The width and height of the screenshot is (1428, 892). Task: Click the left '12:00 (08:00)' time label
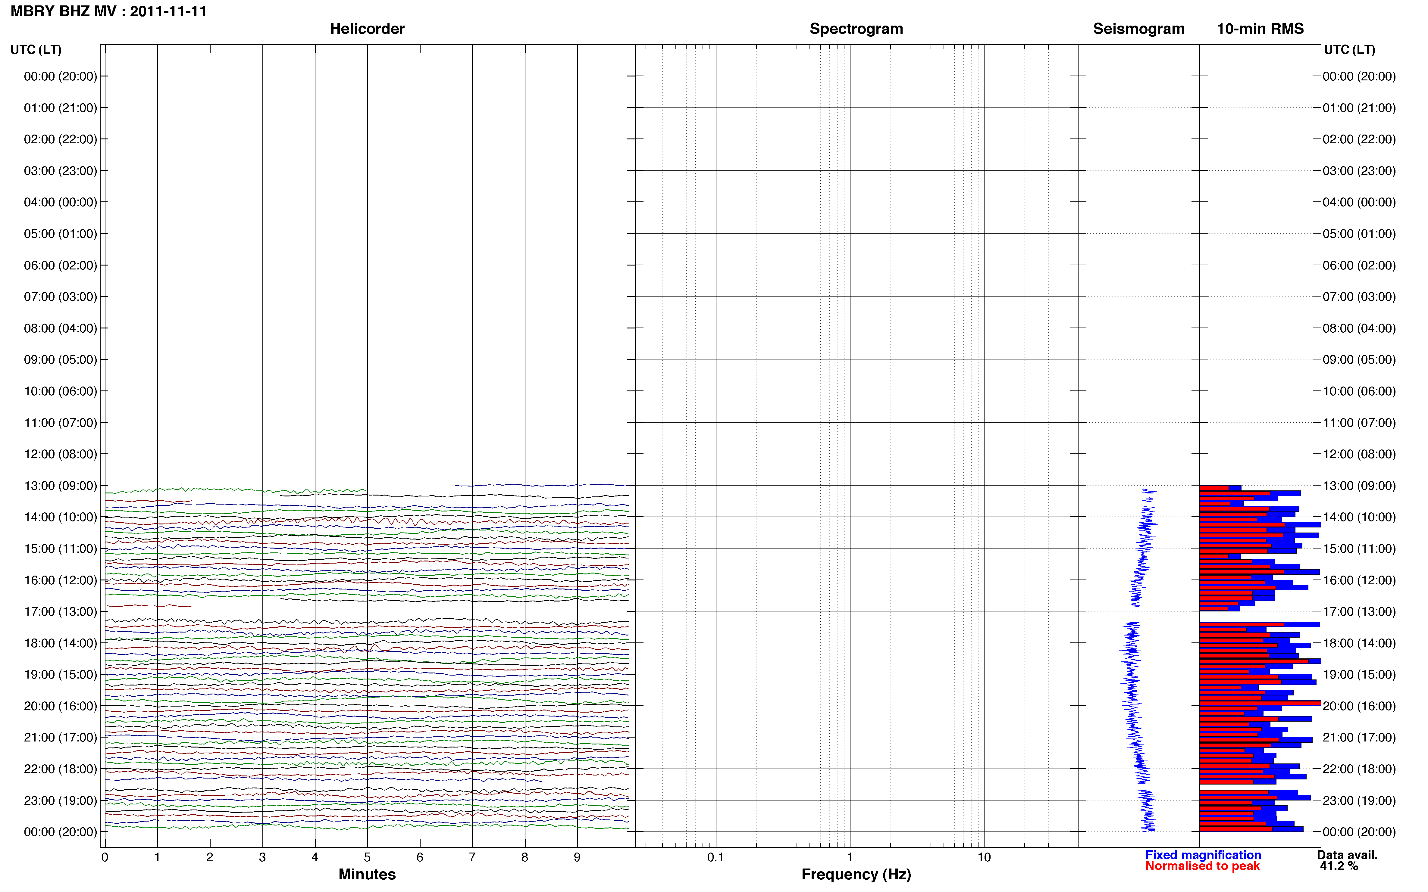(60, 454)
